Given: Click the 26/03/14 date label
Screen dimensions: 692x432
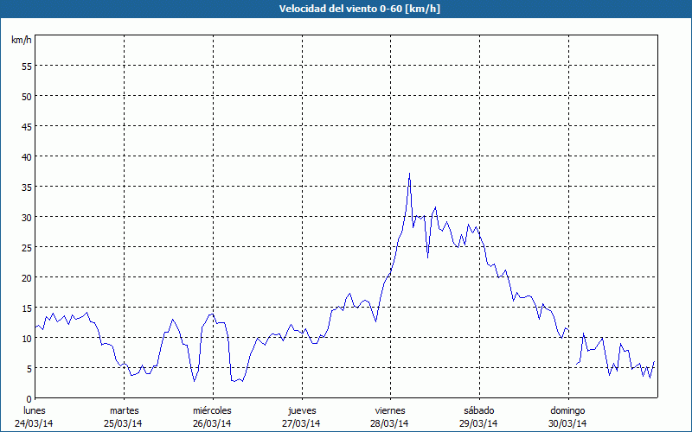Looking at the screenshot, I should point(212,423).
